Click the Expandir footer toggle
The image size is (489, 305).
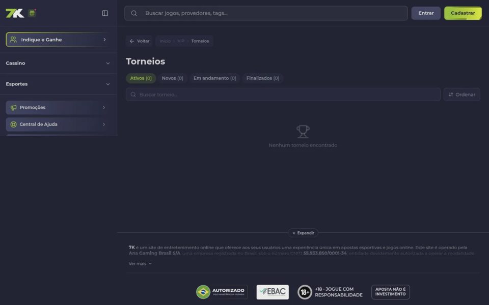303,233
